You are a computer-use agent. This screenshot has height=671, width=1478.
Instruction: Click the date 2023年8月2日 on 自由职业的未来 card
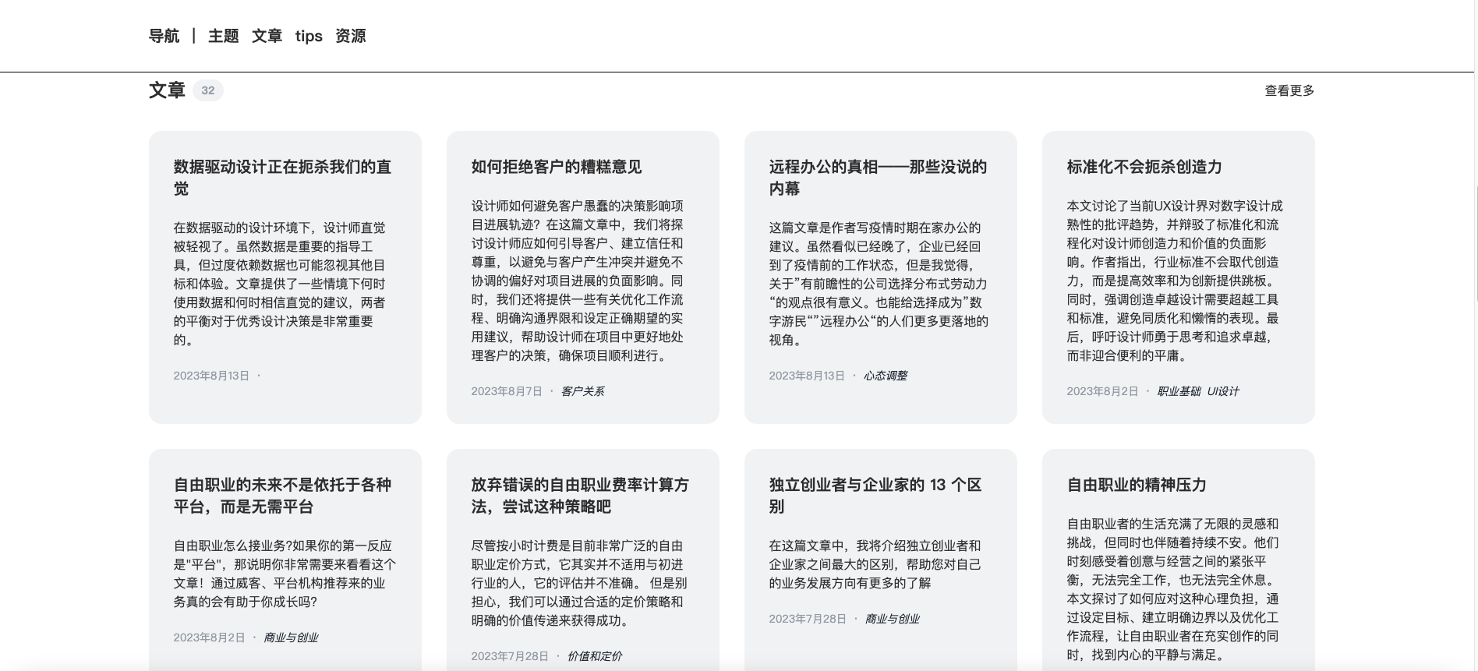[209, 637]
